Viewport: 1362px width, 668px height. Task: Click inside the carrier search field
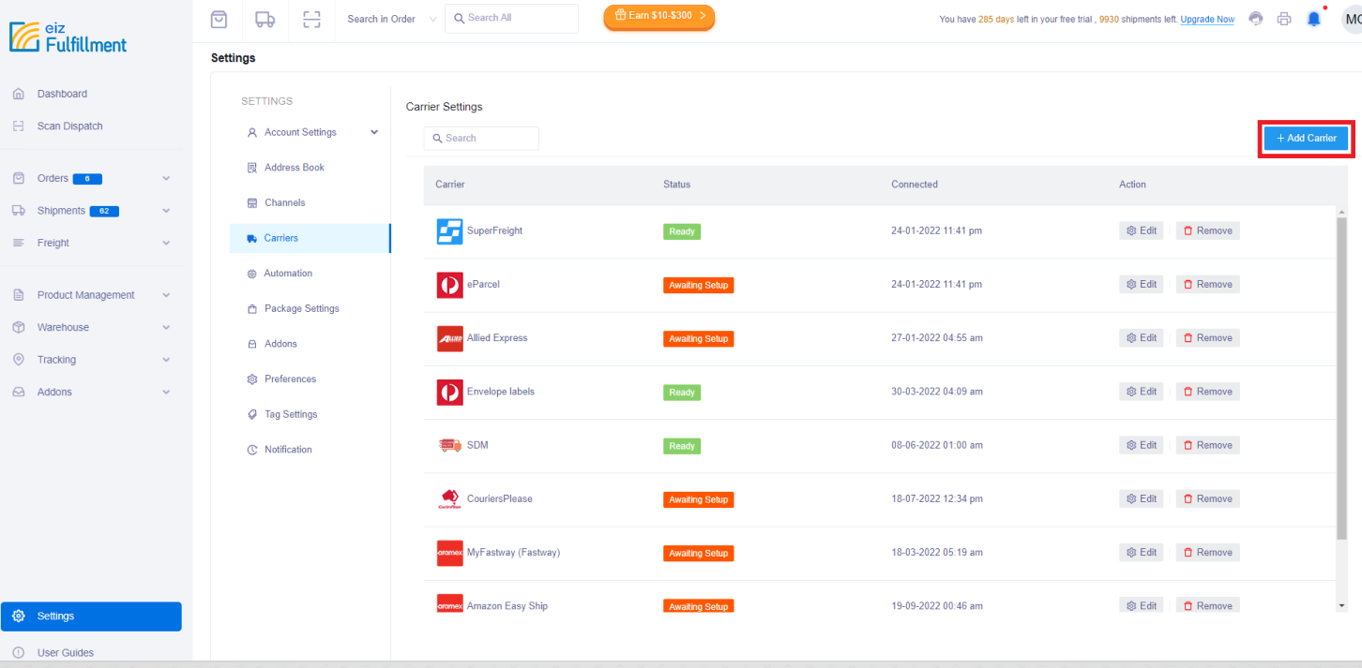pos(481,138)
